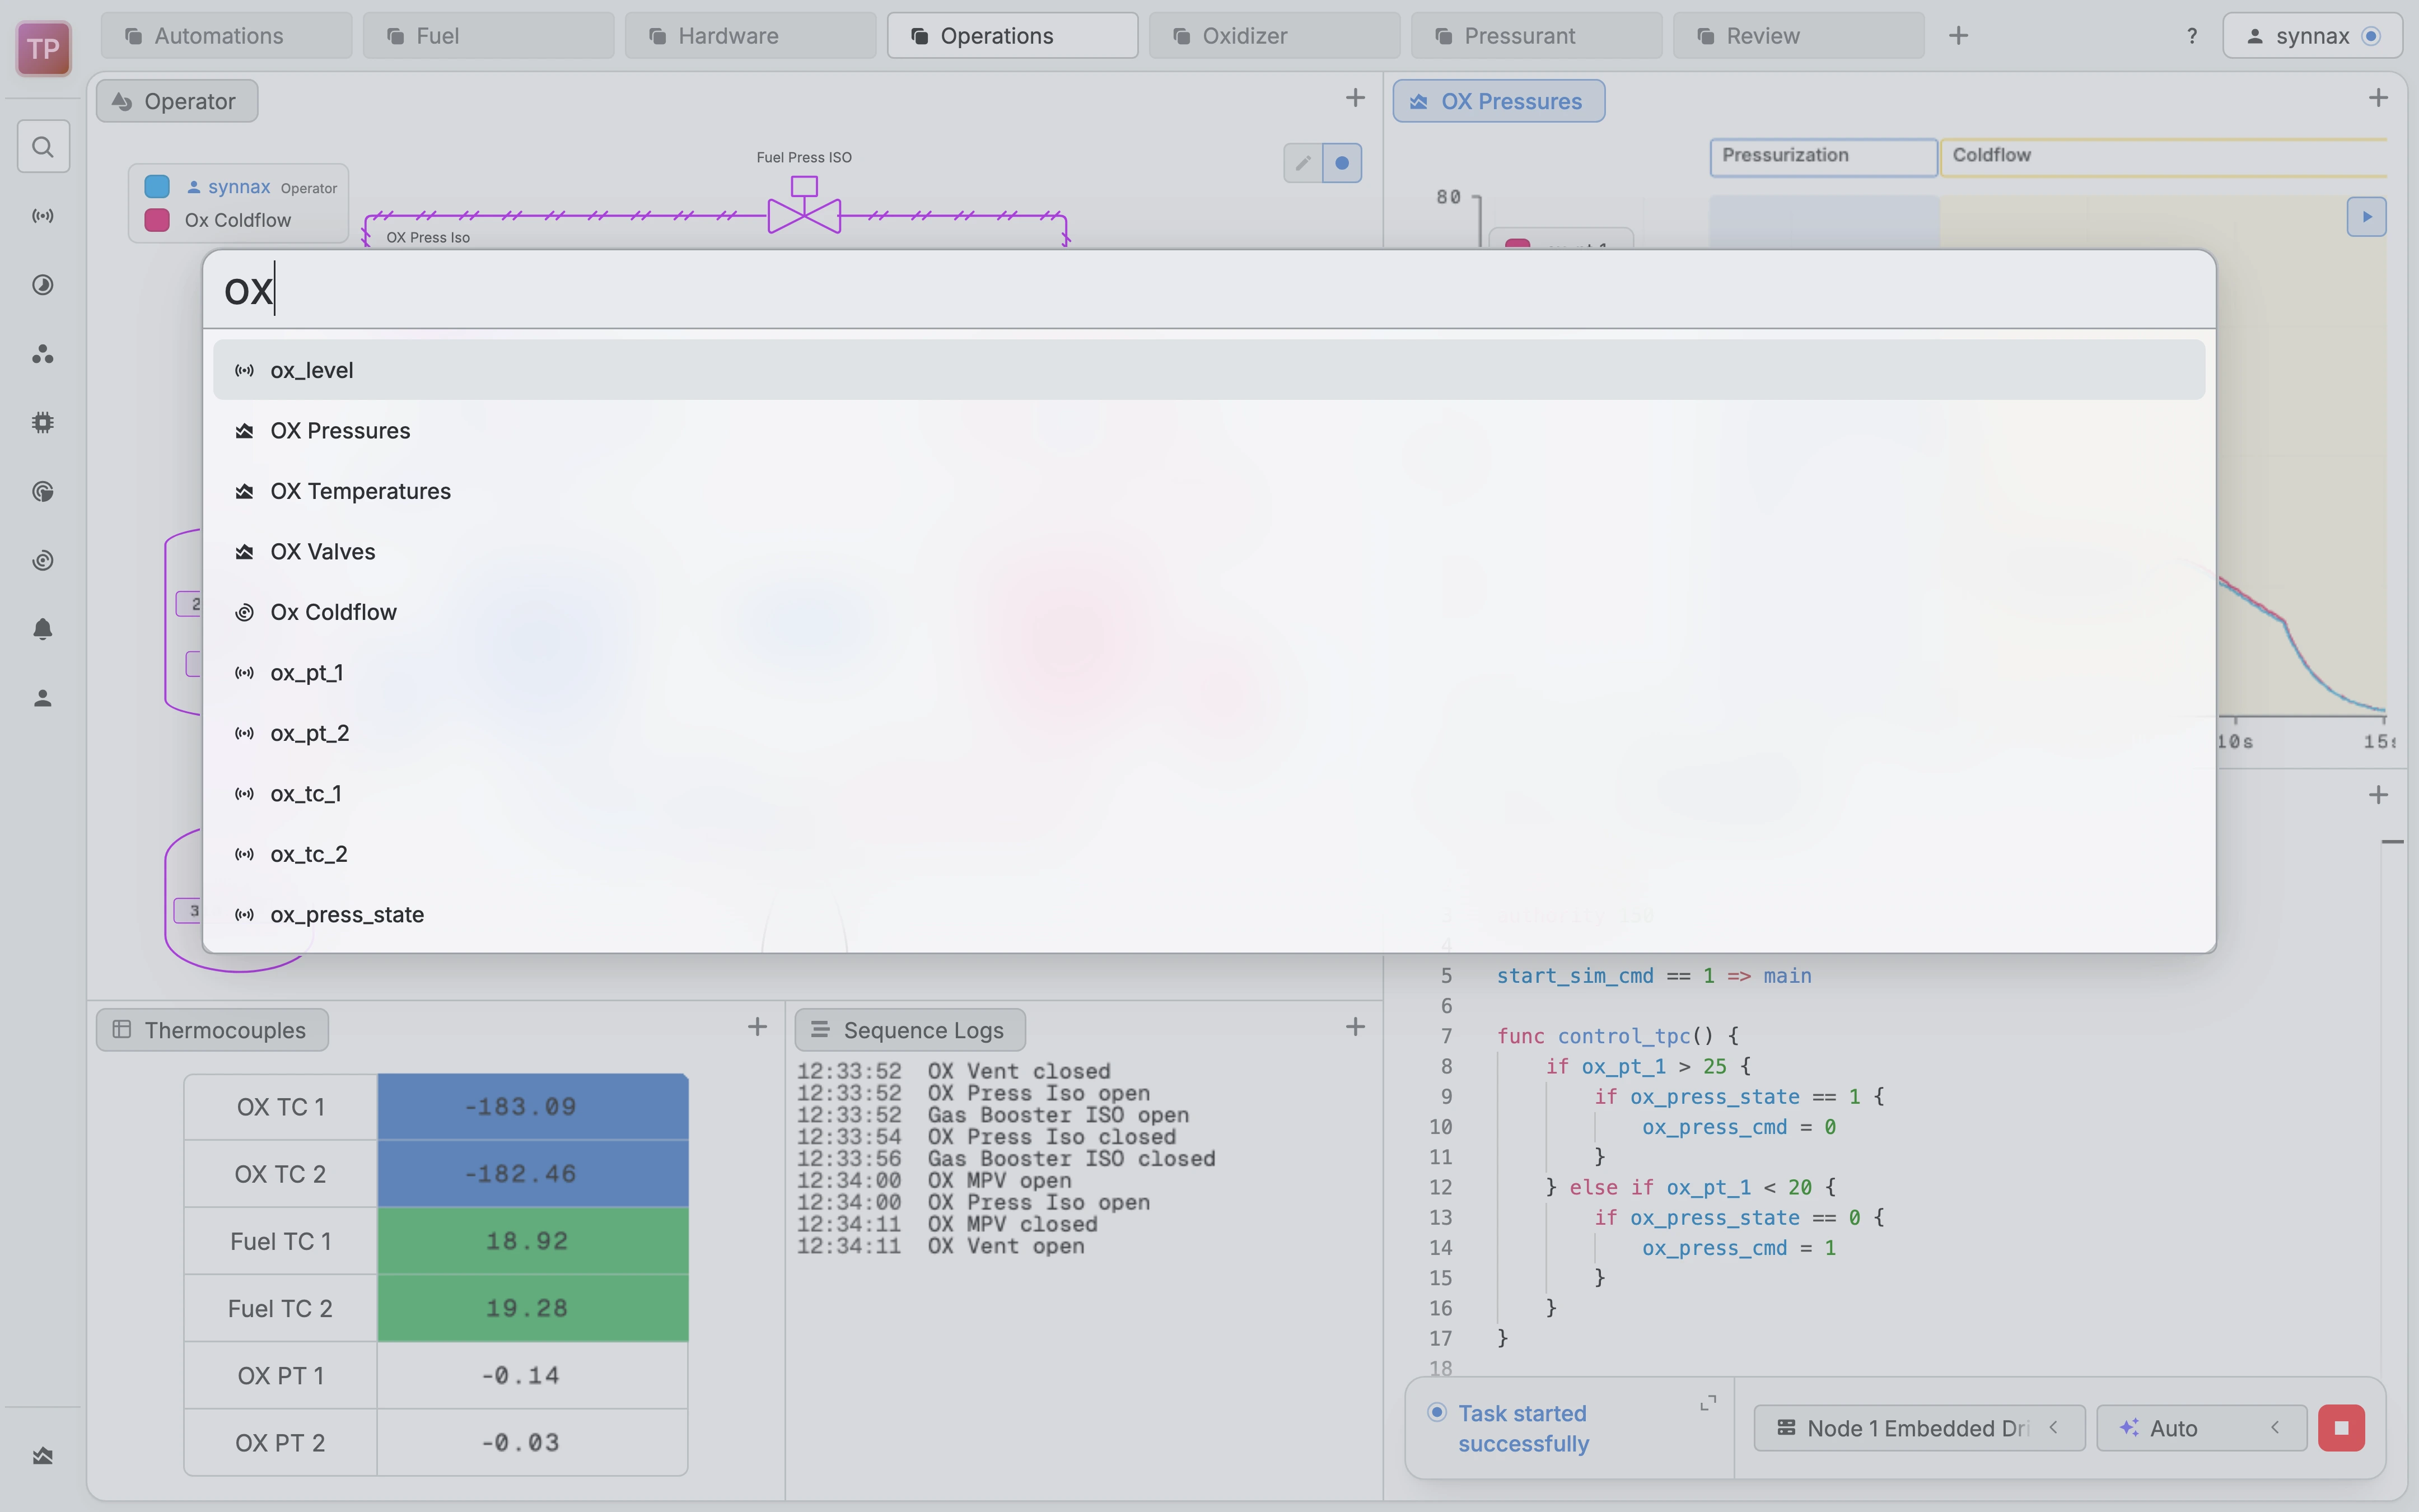This screenshot has width=2419, height=1512.
Task: Add a new top-level layout tab
Action: [1958, 36]
